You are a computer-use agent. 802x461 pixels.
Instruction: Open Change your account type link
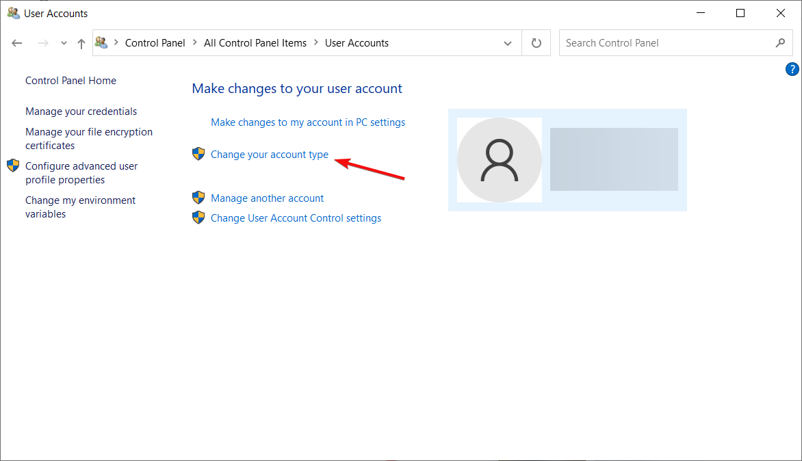270,155
